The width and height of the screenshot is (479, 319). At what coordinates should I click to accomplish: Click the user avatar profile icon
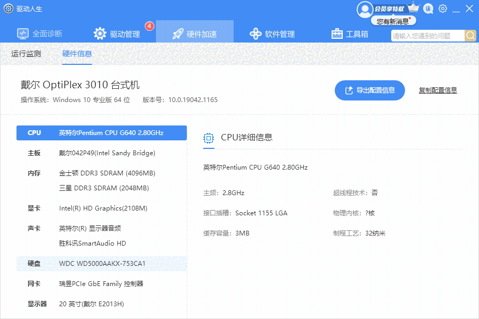click(365, 9)
